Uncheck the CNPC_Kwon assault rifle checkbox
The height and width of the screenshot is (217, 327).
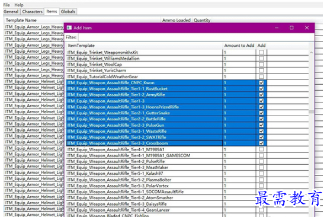(x=261, y=82)
